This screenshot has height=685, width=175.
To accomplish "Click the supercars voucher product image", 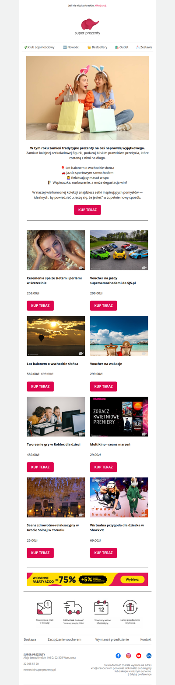I will point(119,250).
